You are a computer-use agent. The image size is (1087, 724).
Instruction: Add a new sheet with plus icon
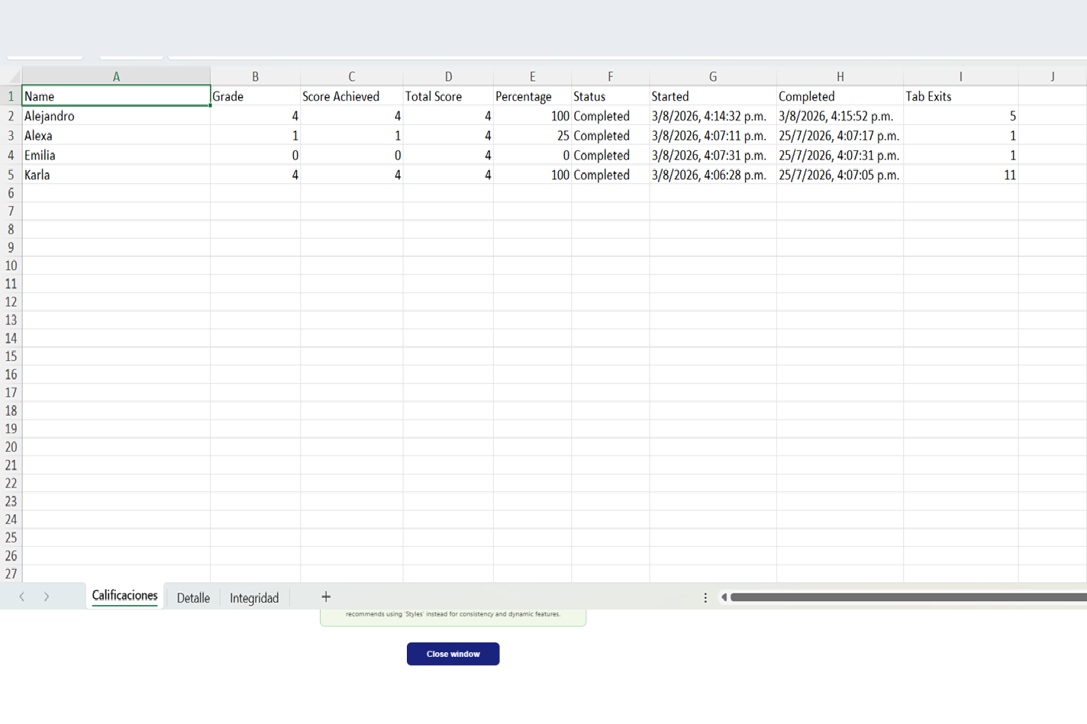click(x=326, y=597)
